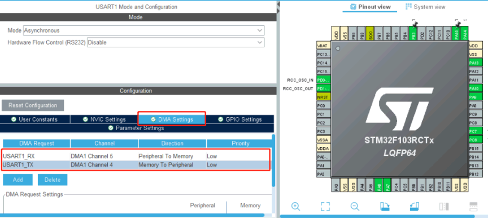The height and width of the screenshot is (218, 488).
Task: Zoom out of the pinout view
Action: pyautogui.click(x=355, y=206)
